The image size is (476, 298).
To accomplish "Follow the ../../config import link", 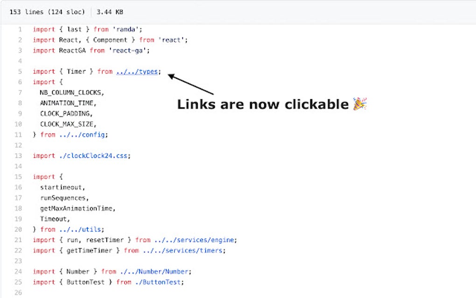I will click(82, 135).
